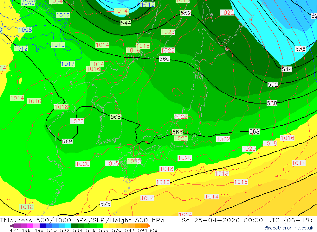Click the '(06+18)' forecast run text
Viewport: 317px width, 232px height.
[x=298, y=220]
